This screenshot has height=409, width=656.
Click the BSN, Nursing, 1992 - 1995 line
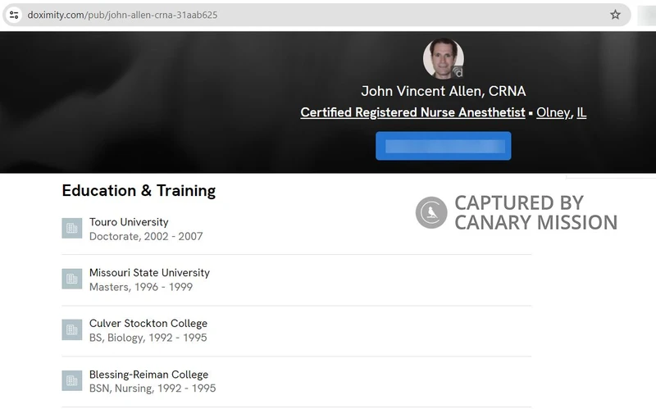tap(153, 388)
